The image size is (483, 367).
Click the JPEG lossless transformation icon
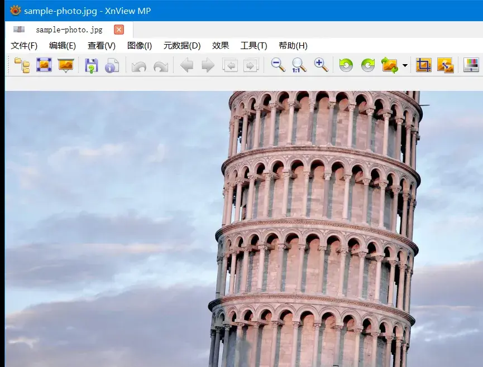(390, 65)
